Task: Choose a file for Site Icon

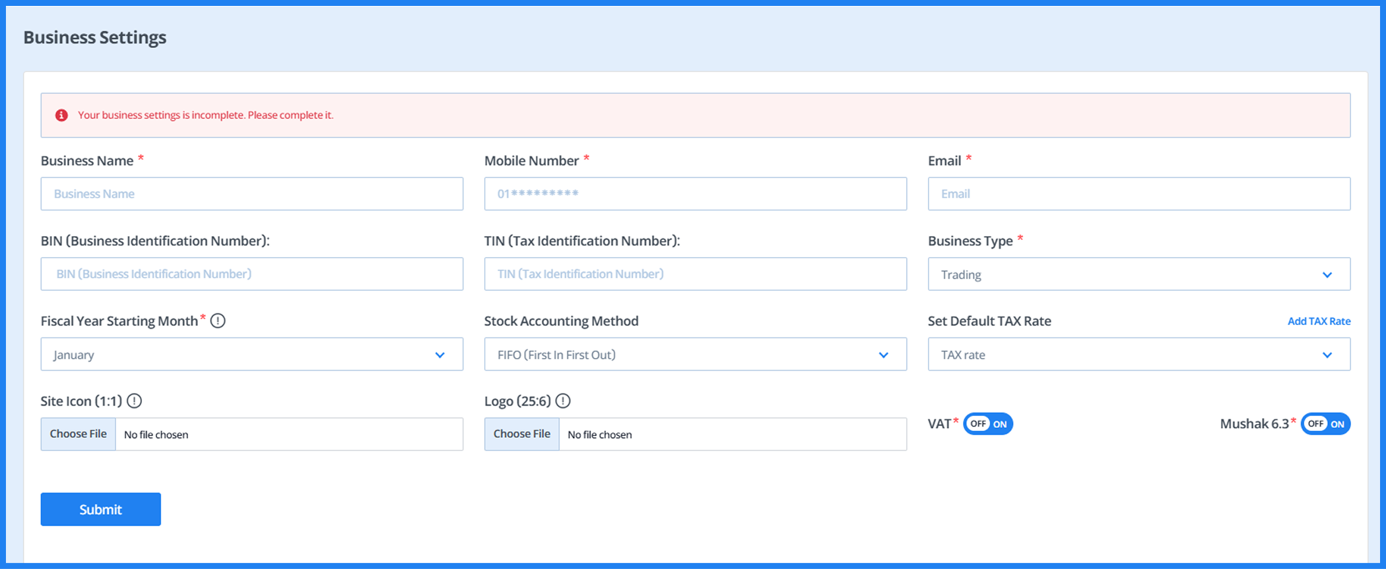Action: click(x=78, y=434)
